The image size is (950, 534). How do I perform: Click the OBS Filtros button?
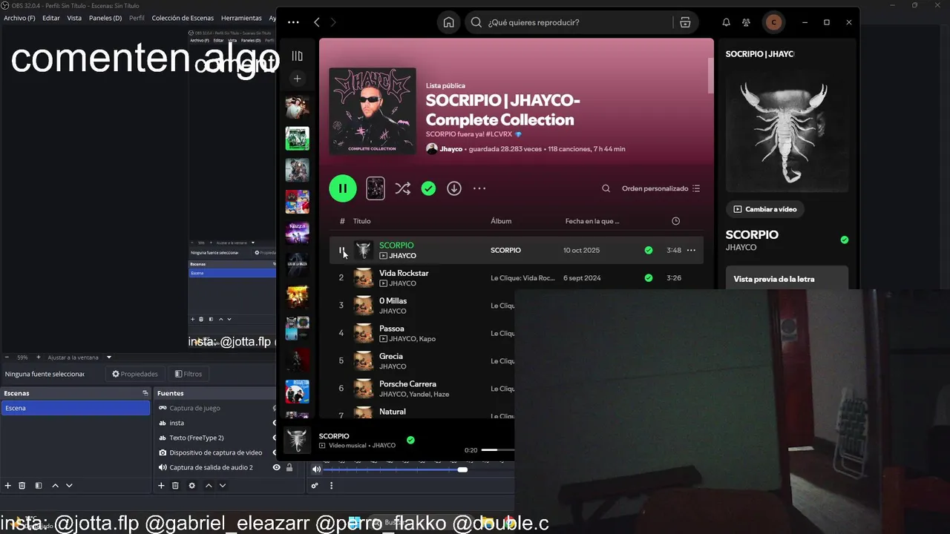(x=189, y=374)
